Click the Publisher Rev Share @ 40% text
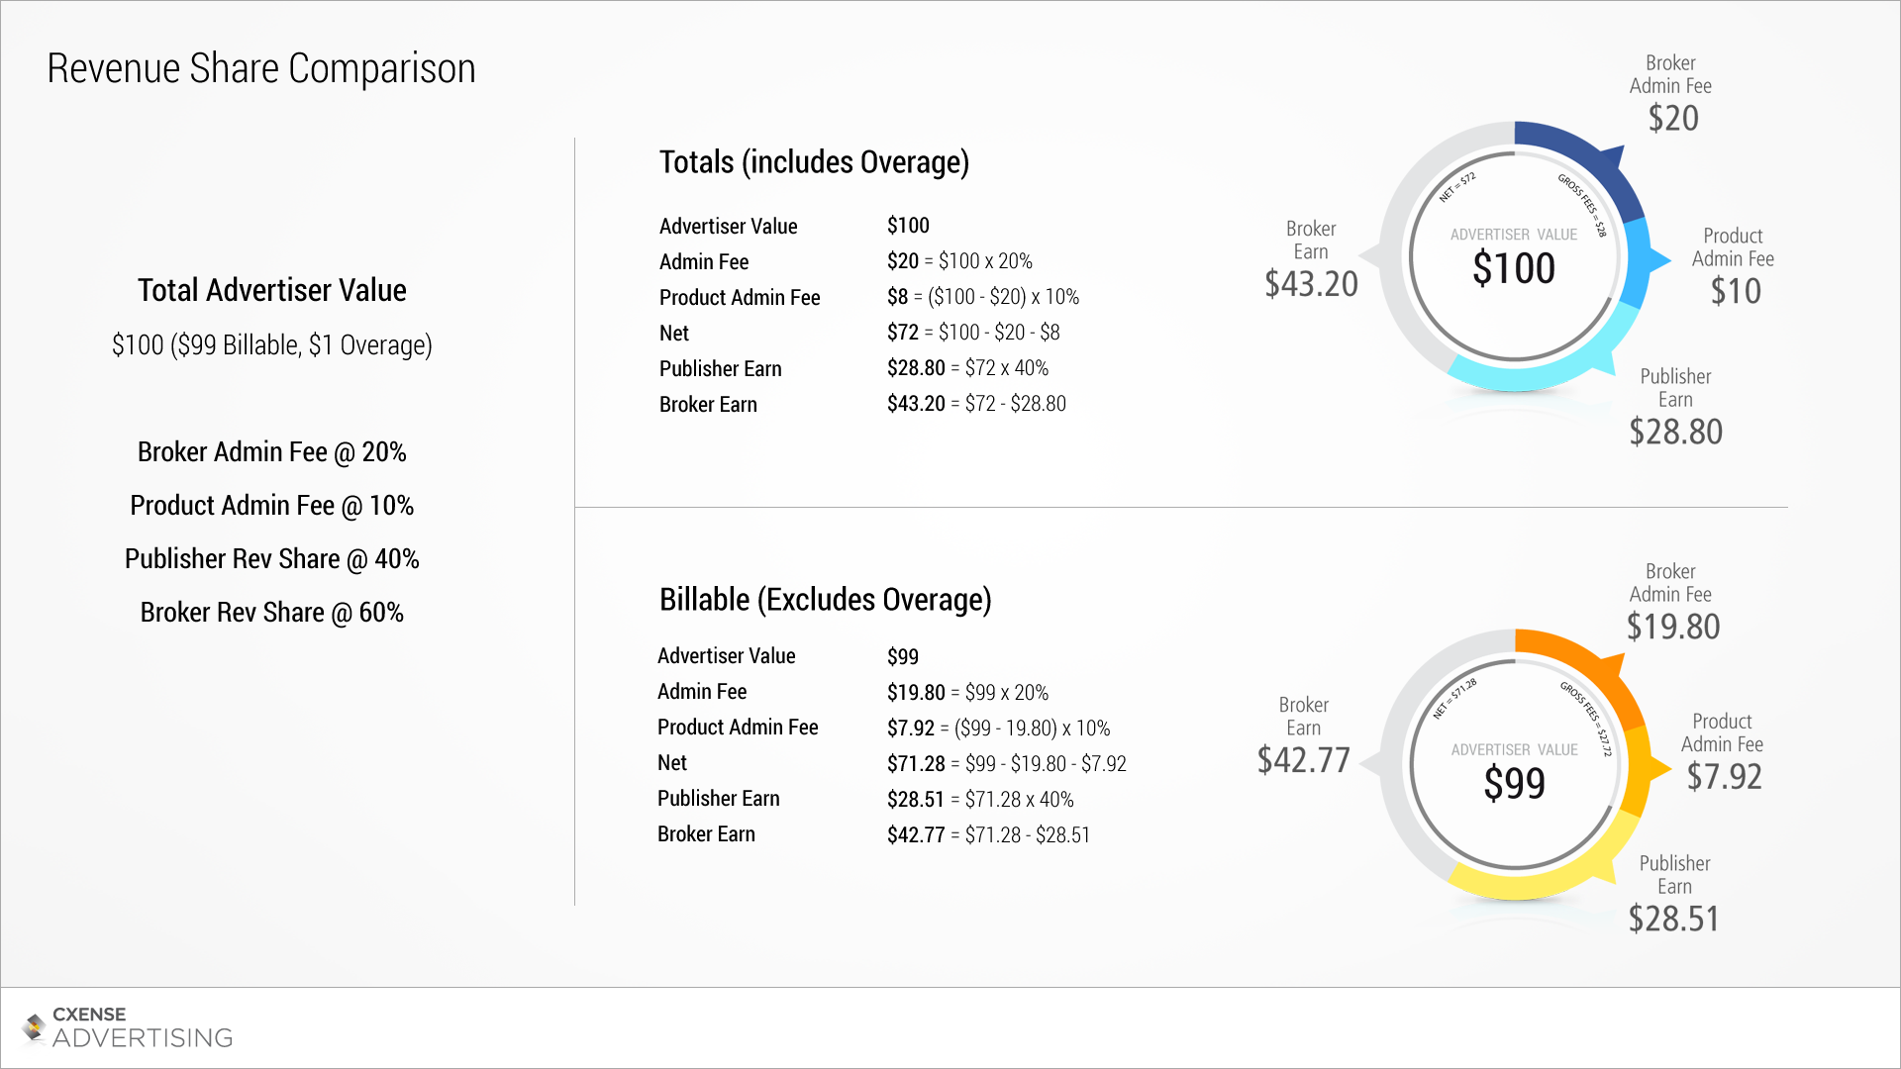 click(272, 559)
